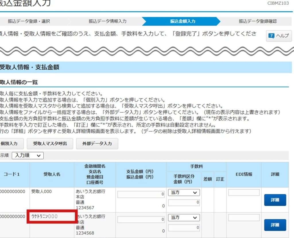
Task: Open 詳細 for the 受取人000 row
Action: (275, 200)
